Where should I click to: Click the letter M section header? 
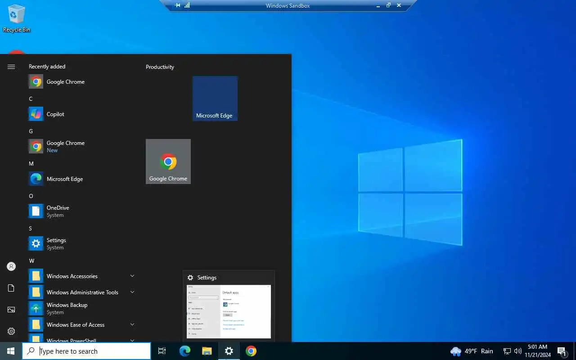tap(31, 164)
